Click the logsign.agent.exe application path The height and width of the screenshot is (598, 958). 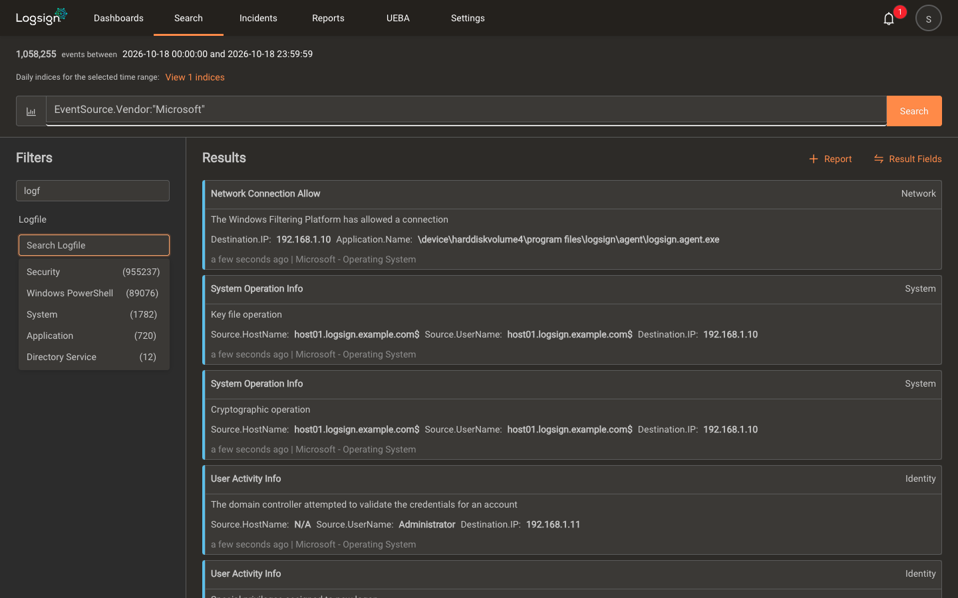pyautogui.click(x=568, y=239)
